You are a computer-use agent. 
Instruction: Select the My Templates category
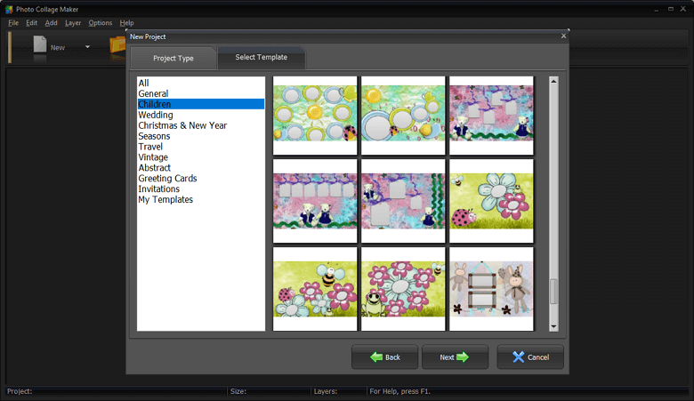(201, 200)
